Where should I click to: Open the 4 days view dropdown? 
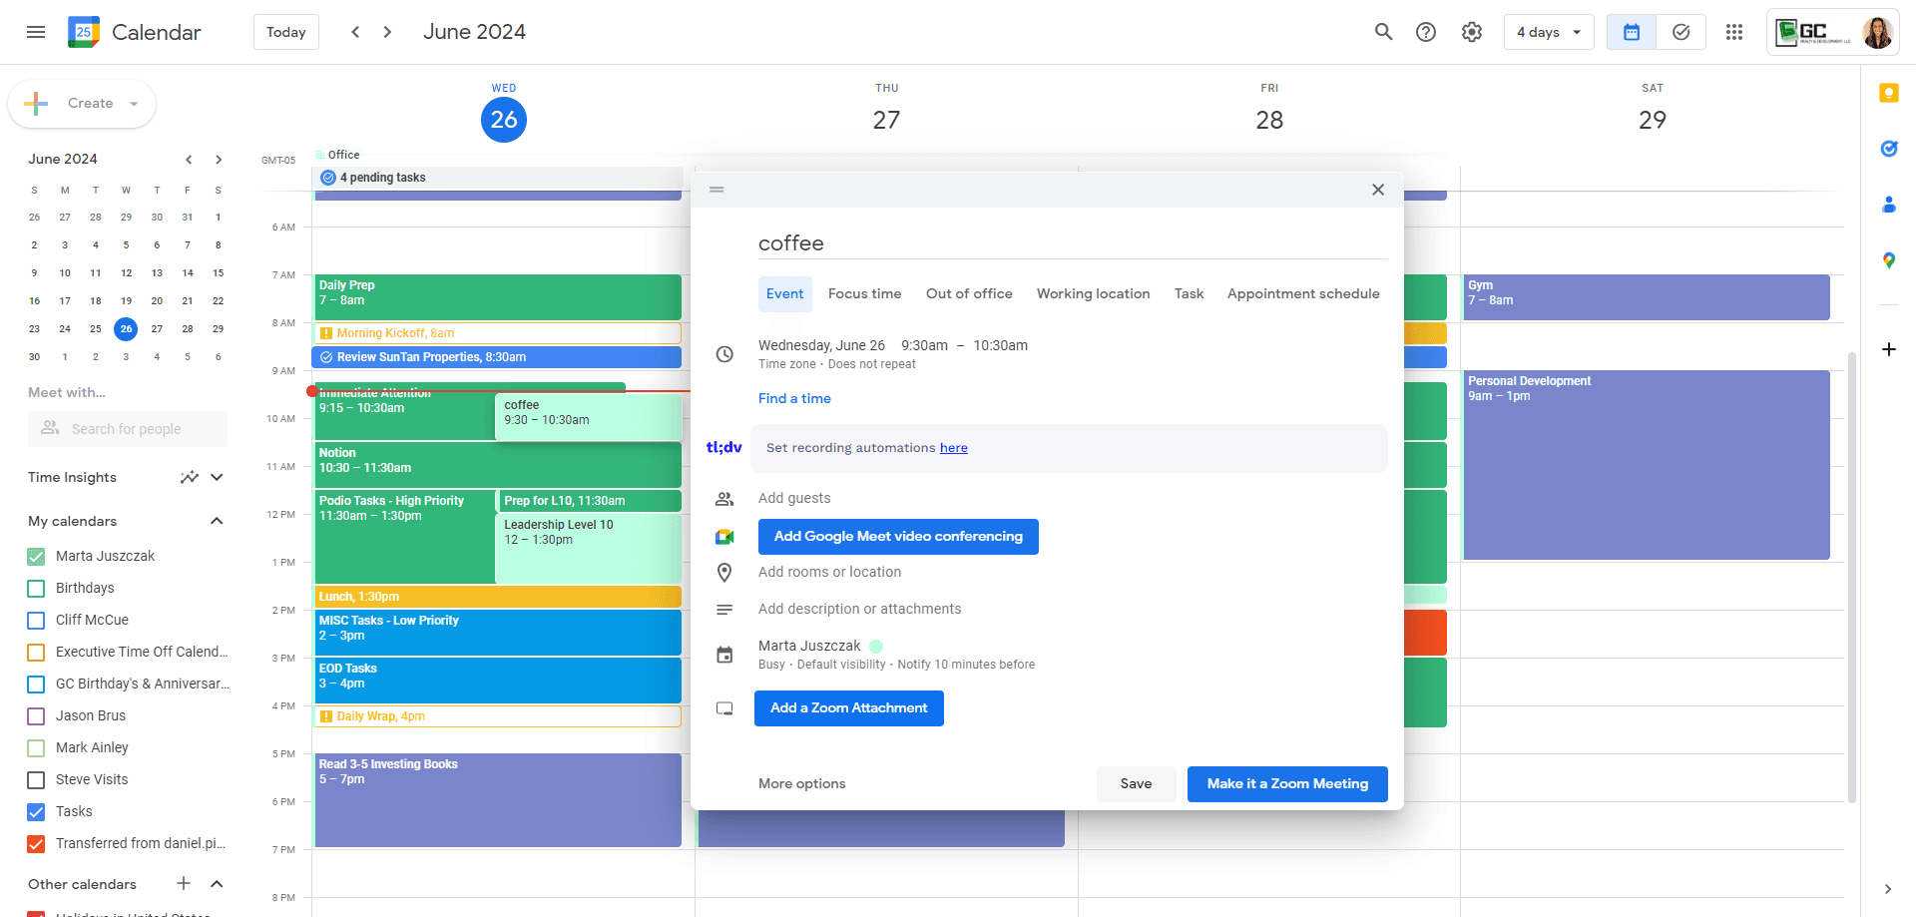coord(1549,32)
